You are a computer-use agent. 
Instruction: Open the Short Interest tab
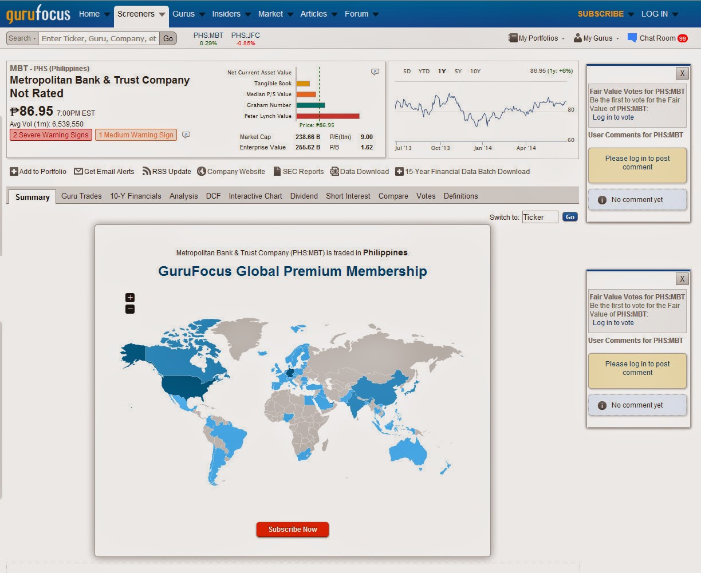(x=348, y=196)
